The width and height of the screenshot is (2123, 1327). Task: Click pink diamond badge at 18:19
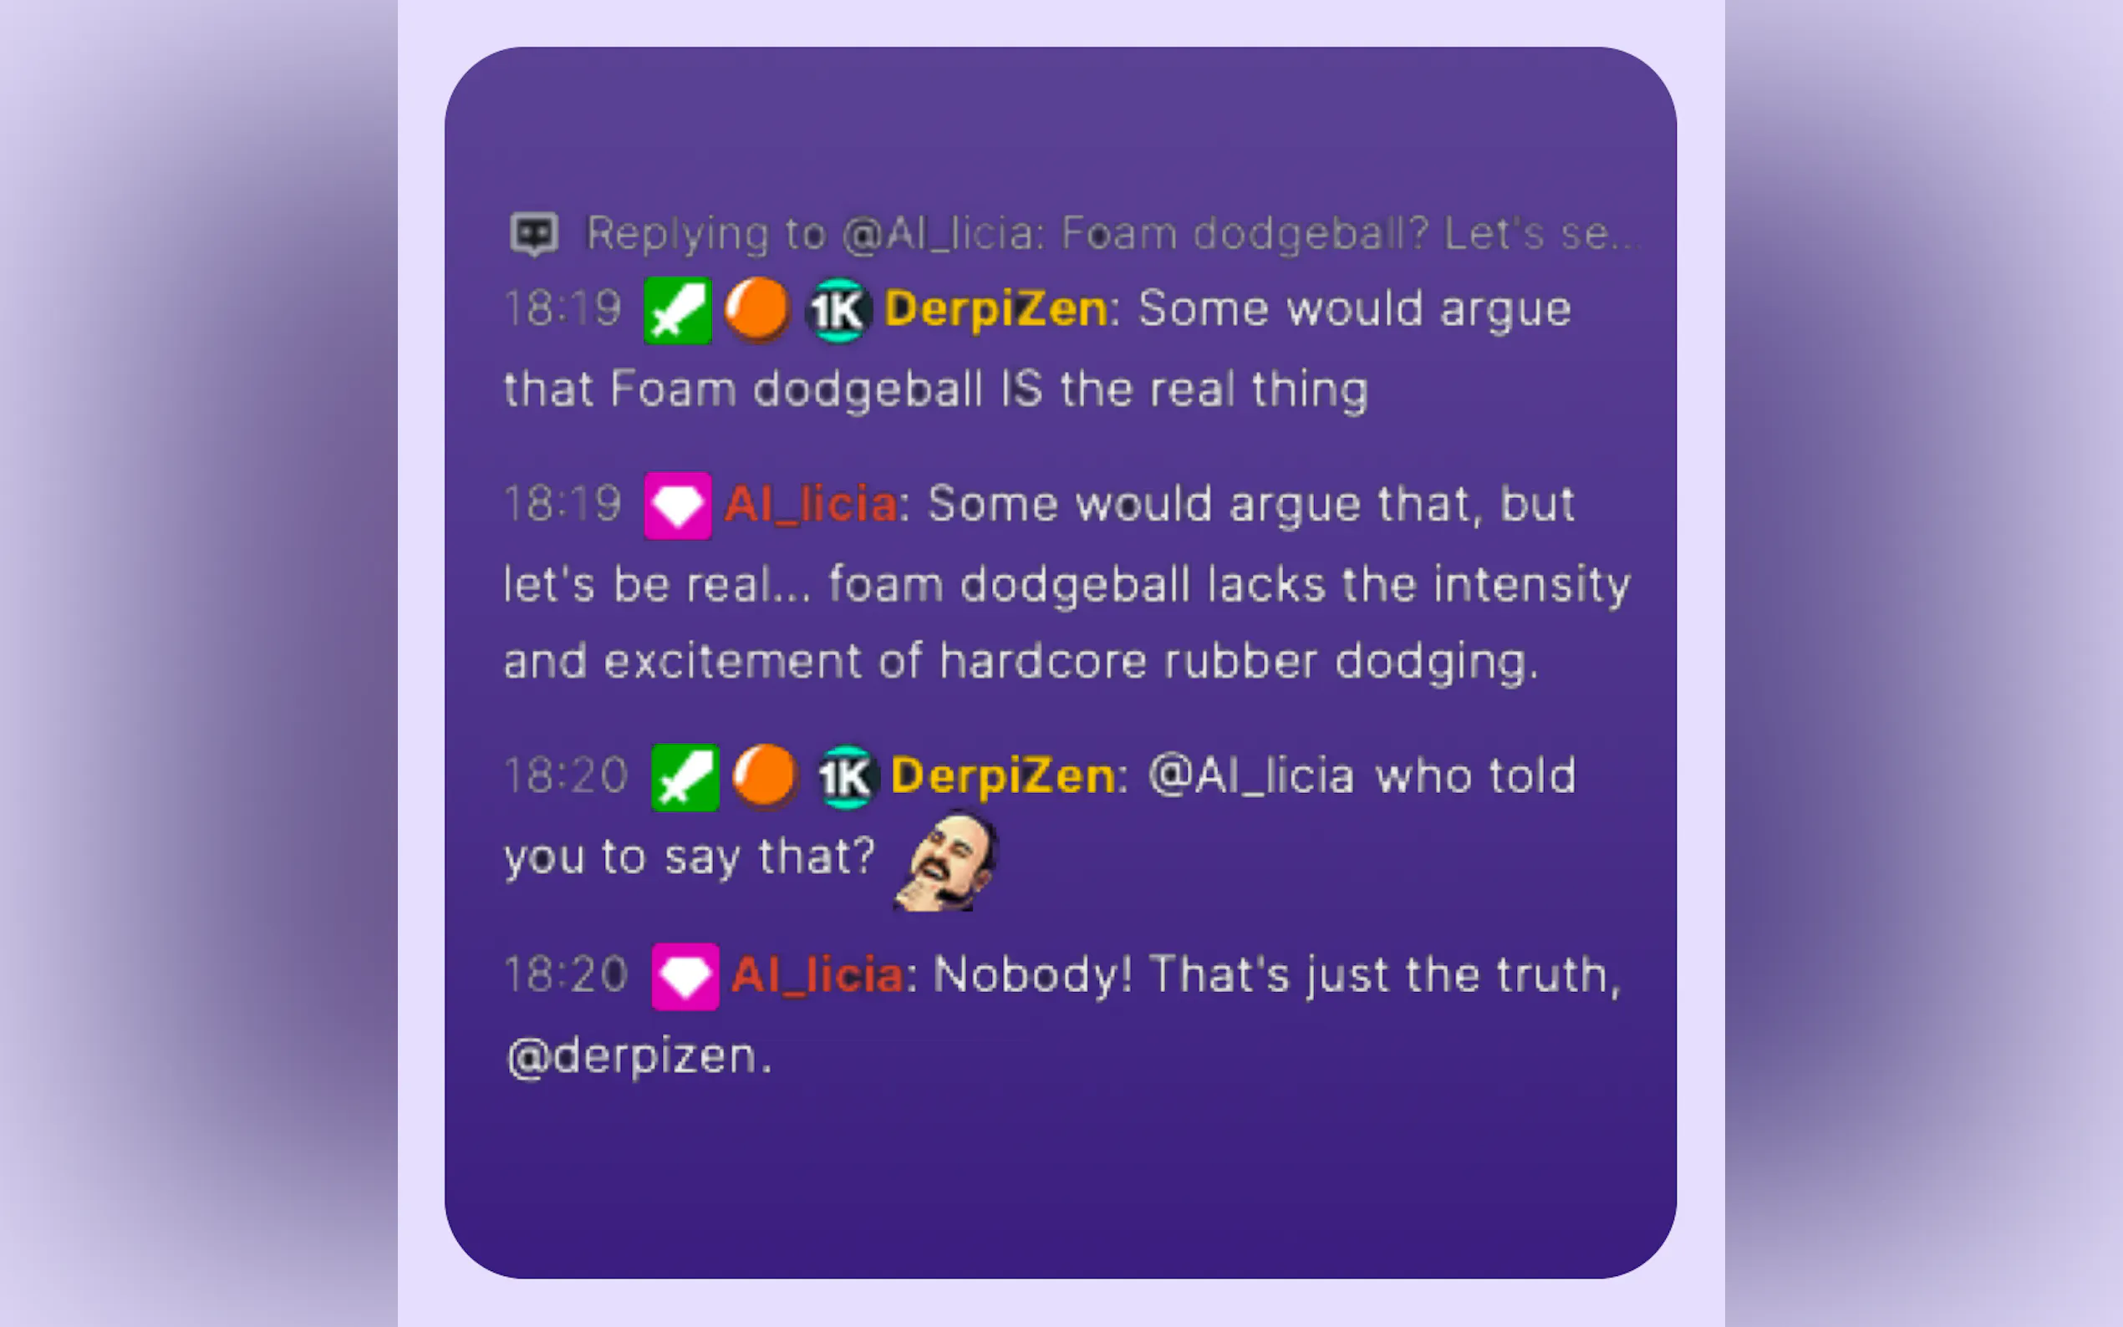[x=678, y=506]
